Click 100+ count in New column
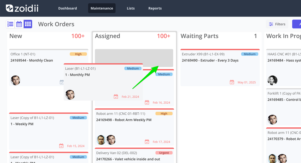This screenshot has width=301, height=163. pos(78,36)
